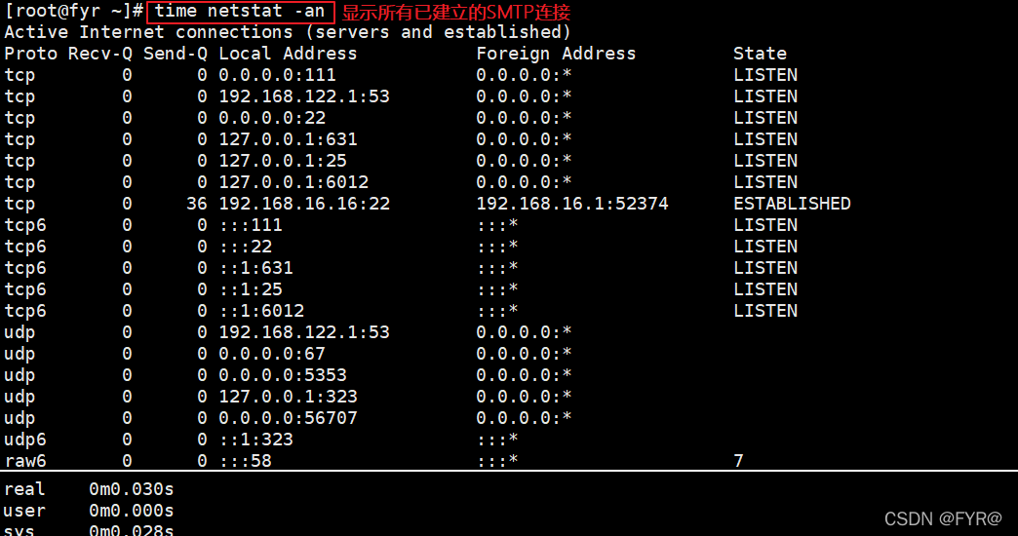Image resolution: width=1018 pixels, height=536 pixels.
Task: Click local address '192.168.16.16:22'
Action: point(304,204)
